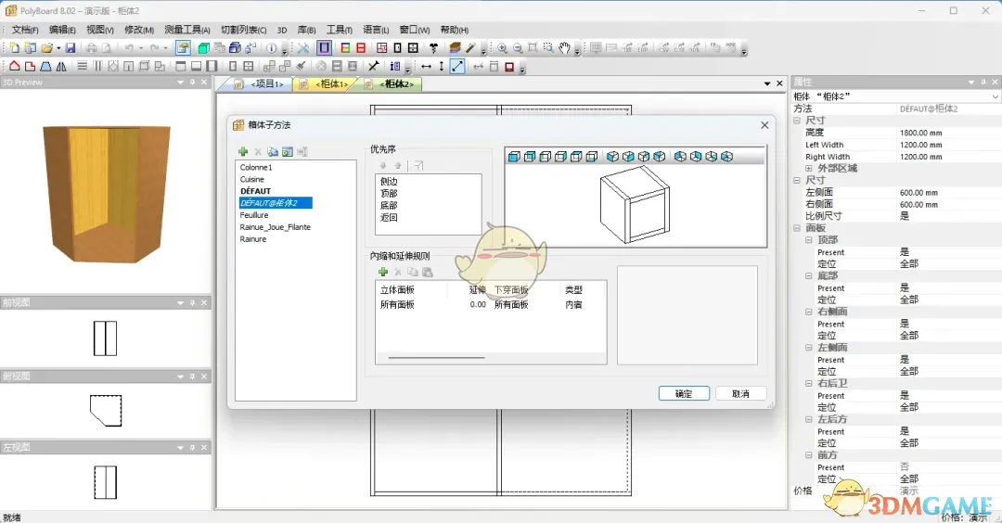Toggle the purple rectangle view button
1002x523 pixels.
point(324,48)
